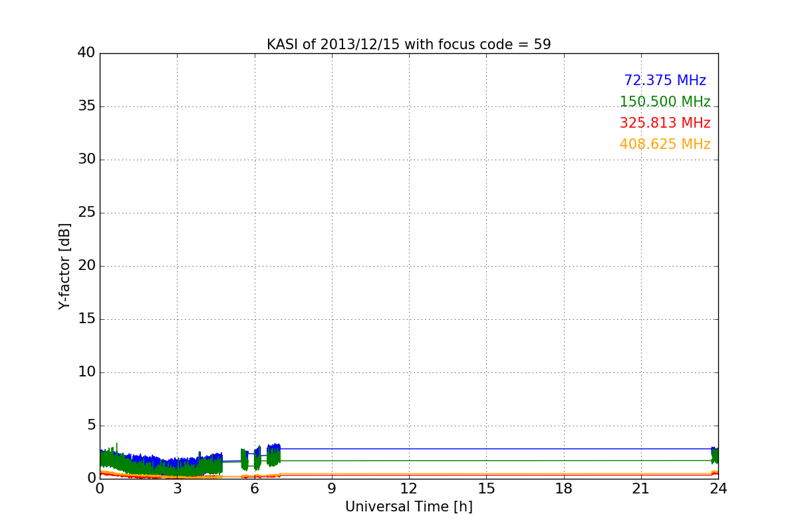
Task: Click the x-axis tick label 18
Action: tap(564, 489)
